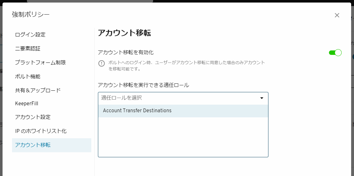This screenshot has height=176, width=354.
Task: Click the 適任ロールを選択 input field
Action: click(x=177, y=98)
